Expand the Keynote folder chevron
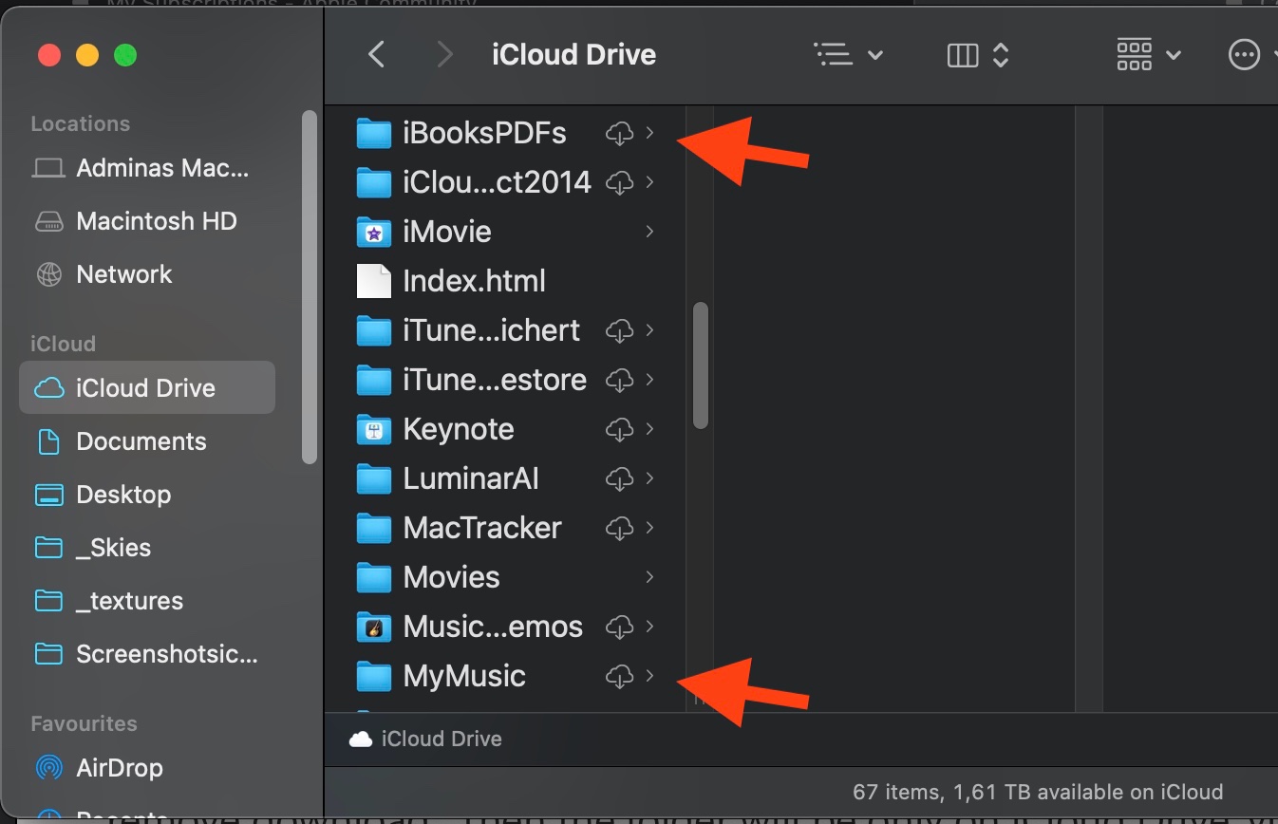The image size is (1278, 824). pyautogui.click(x=650, y=429)
